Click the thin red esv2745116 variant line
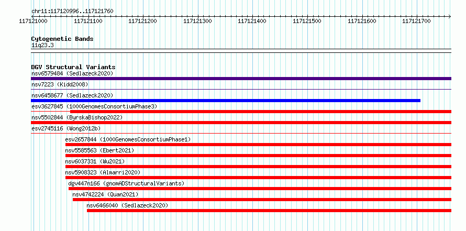The width and height of the screenshot is (466, 231). tap(241, 133)
